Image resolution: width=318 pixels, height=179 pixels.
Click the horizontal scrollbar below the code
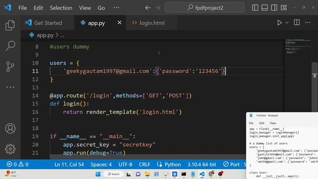pos(148,157)
